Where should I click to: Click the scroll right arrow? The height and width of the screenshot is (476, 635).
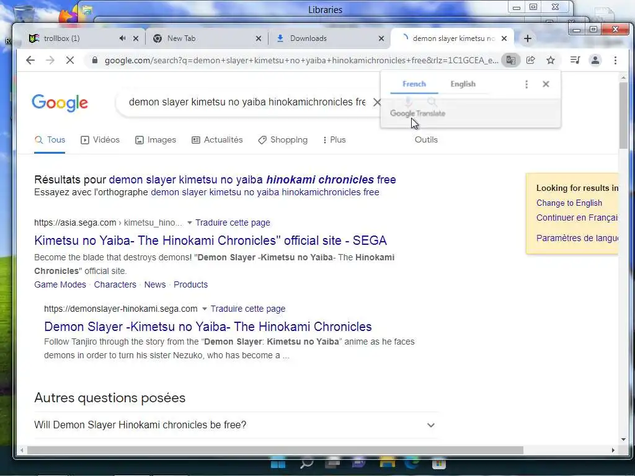[x=613, y=451]
